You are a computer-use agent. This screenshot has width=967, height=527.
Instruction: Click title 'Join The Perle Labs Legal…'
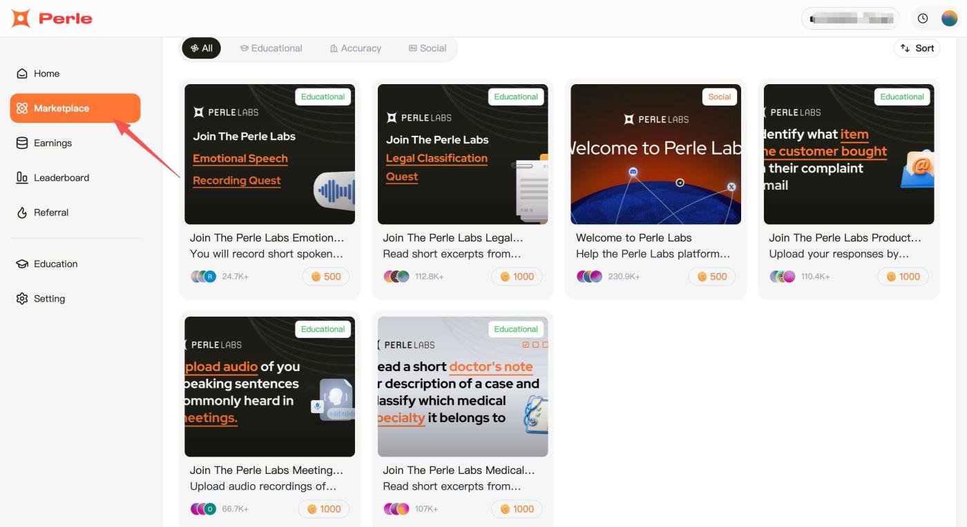[x=453, y=238]
